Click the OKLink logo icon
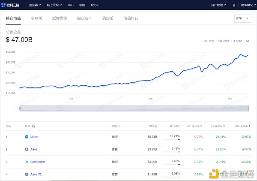The image size is (257, 181). point(3,5)
